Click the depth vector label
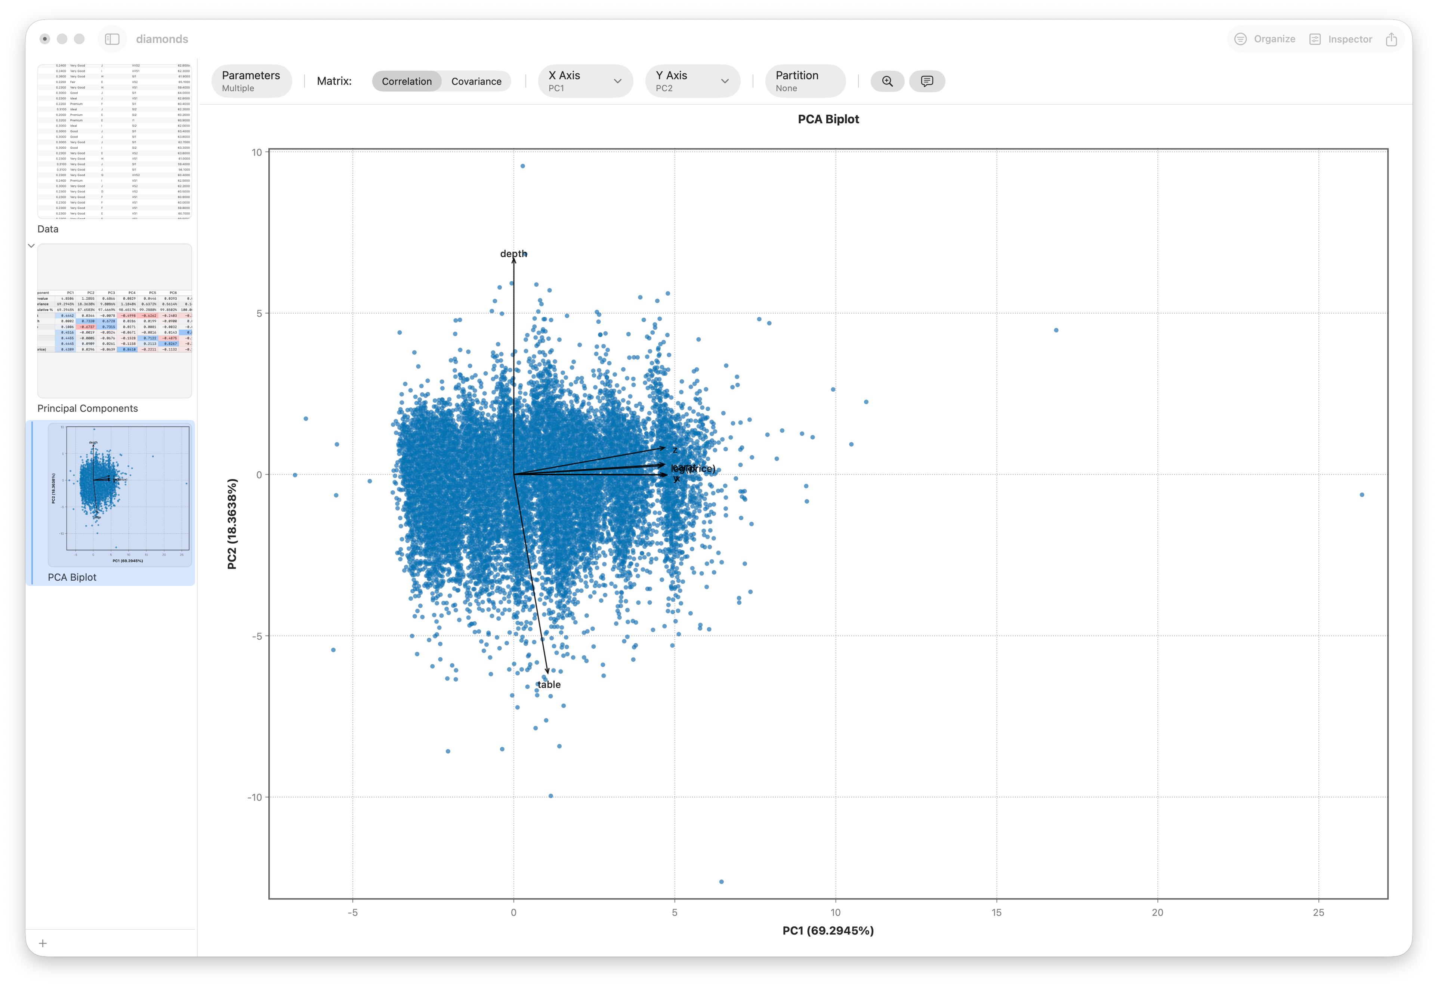The height and width of the screenshot is (988, 1438). (x=513, y=254)
